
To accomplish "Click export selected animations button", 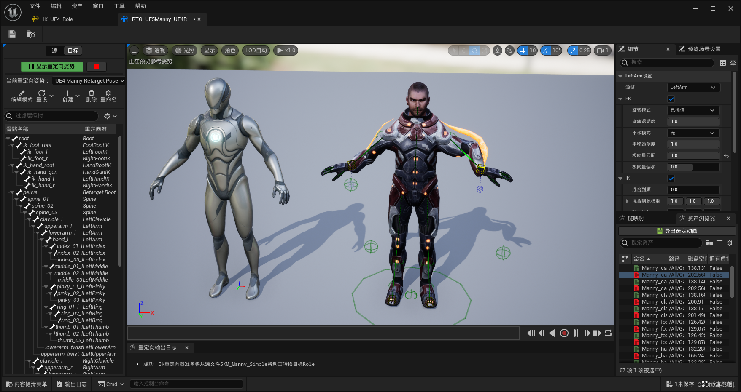I will [x=677, y=231].
